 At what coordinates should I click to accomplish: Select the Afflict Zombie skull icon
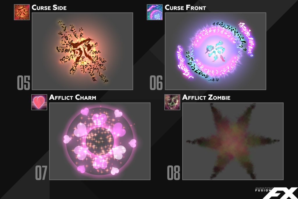pos(172,102)
